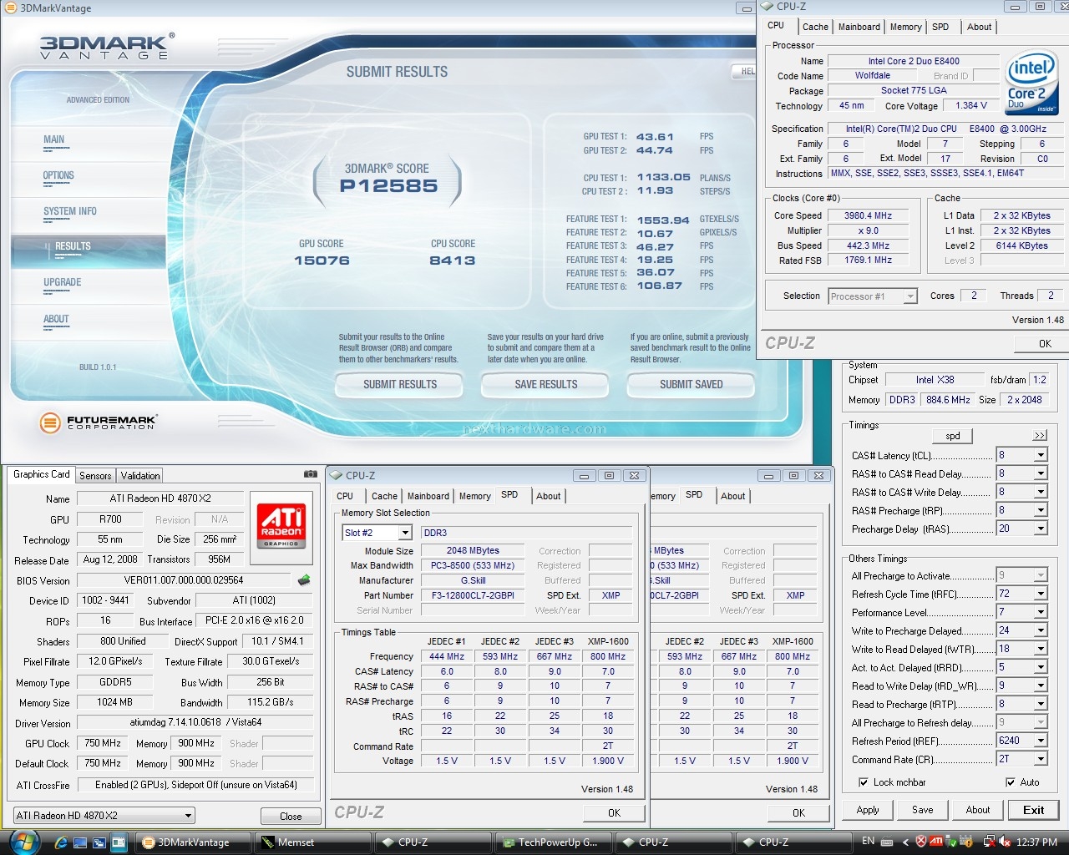Click the Exit button in Memset

[x=1033, y=810]
